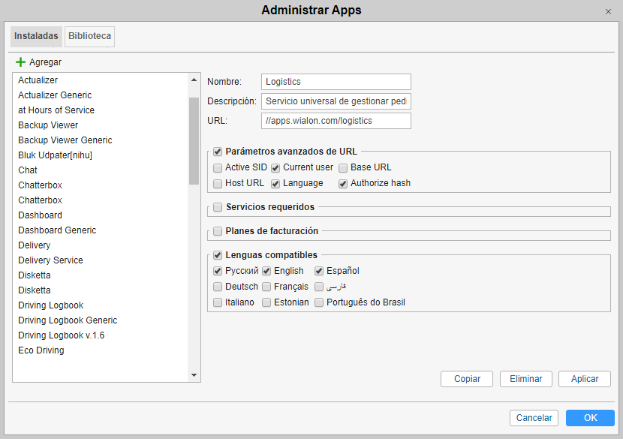Click the Copiar button
The width and height of the screenshot is (623, 439).
coord(467,379)
